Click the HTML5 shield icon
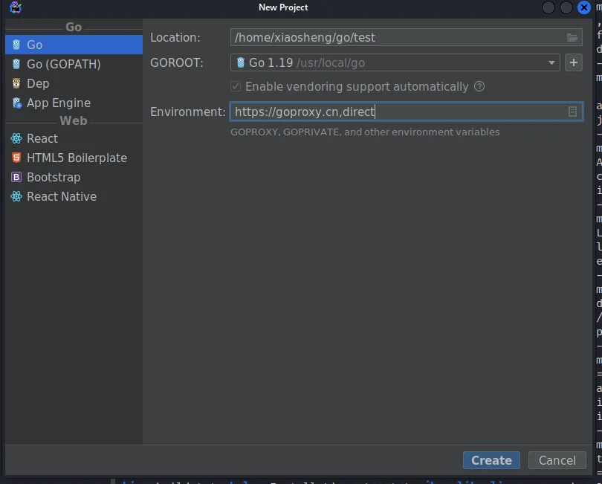602x484 pixels. pyautogui.click(x=16, y=158)
